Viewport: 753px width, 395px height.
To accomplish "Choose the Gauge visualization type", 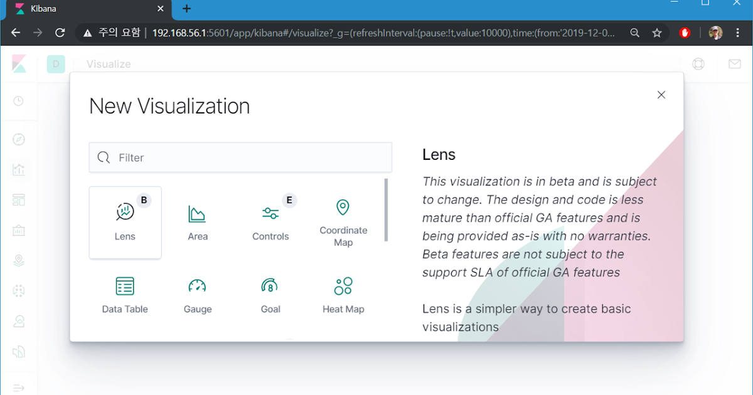I will pyautogui.click(x=198, y=293).
